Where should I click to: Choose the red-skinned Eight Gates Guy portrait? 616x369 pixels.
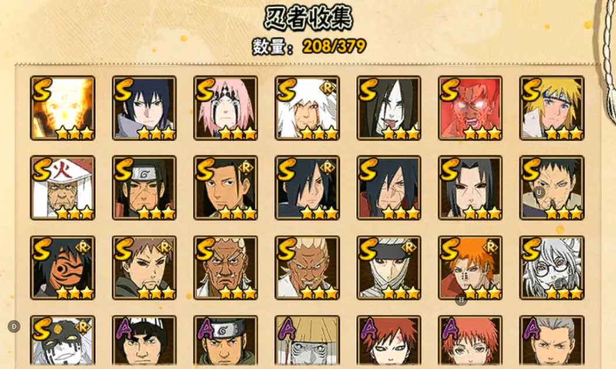click(x=470, y=108)
